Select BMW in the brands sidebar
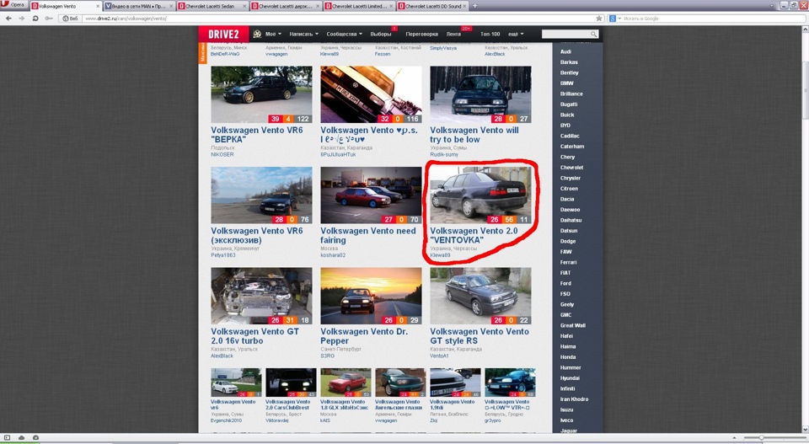Viewport: 809px width, 444px height. click(566, 83)
